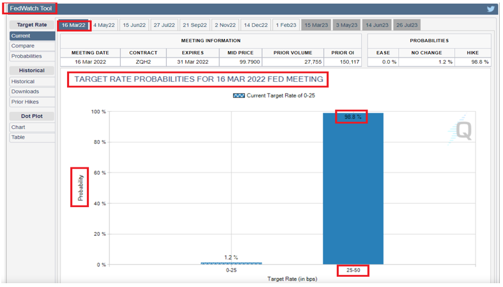The height and width of the screenshot is (287, 503).
Task: Open the Current target rate view
Action: 32,36
